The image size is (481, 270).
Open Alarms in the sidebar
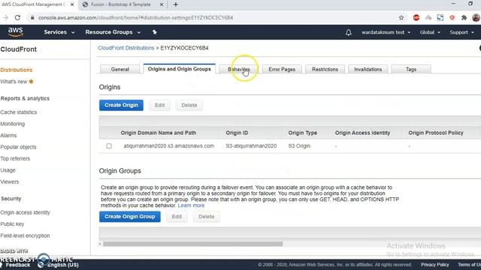click(x=8, y=135)
